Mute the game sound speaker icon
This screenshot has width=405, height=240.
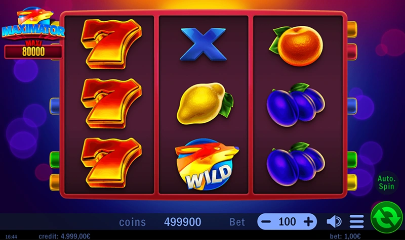click(334, 222)
